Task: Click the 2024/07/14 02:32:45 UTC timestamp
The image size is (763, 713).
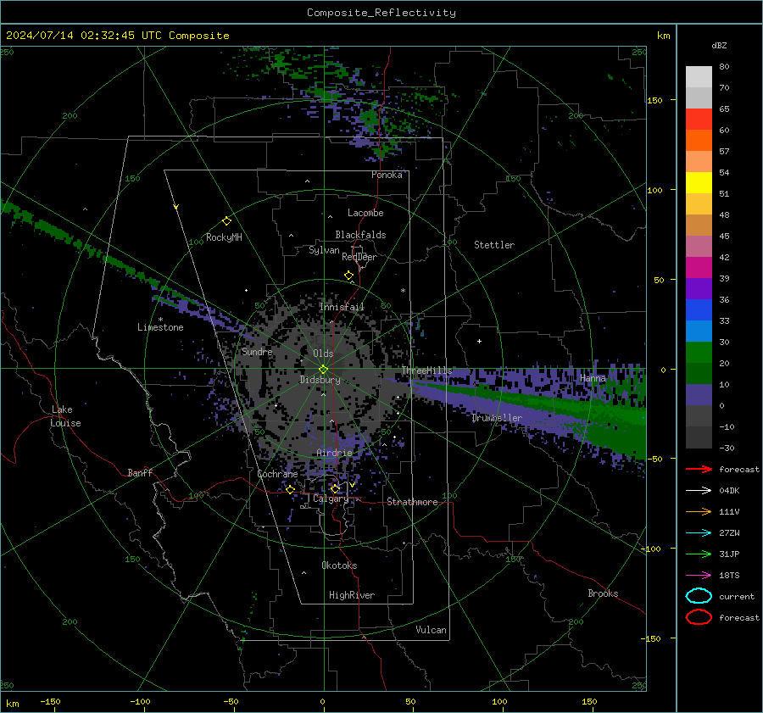Action: tap(117, 36)
